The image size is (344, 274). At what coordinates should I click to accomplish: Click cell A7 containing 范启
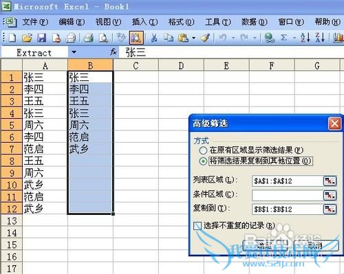pyautogui.click(x=45, y=149)
